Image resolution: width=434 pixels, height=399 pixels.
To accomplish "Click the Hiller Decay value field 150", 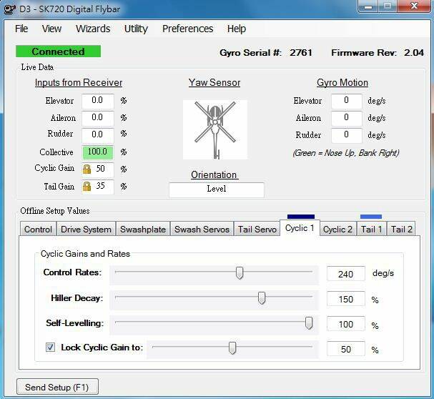I will tap(346, 299).
